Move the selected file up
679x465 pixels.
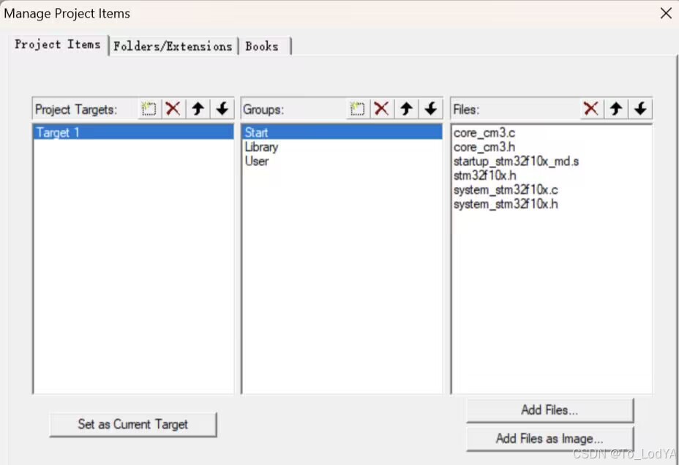(x=616, y=108)
